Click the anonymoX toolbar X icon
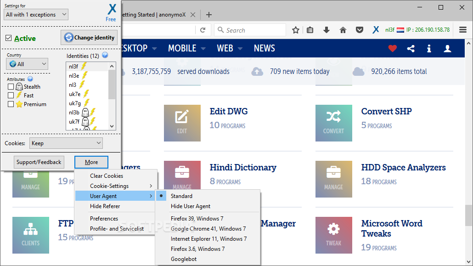Screen dimensions: 473x266 point(376,30)
